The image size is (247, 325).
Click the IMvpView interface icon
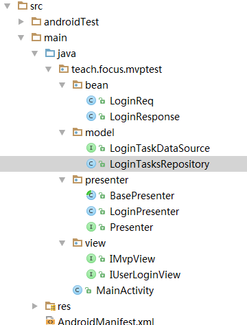point(91,259)
